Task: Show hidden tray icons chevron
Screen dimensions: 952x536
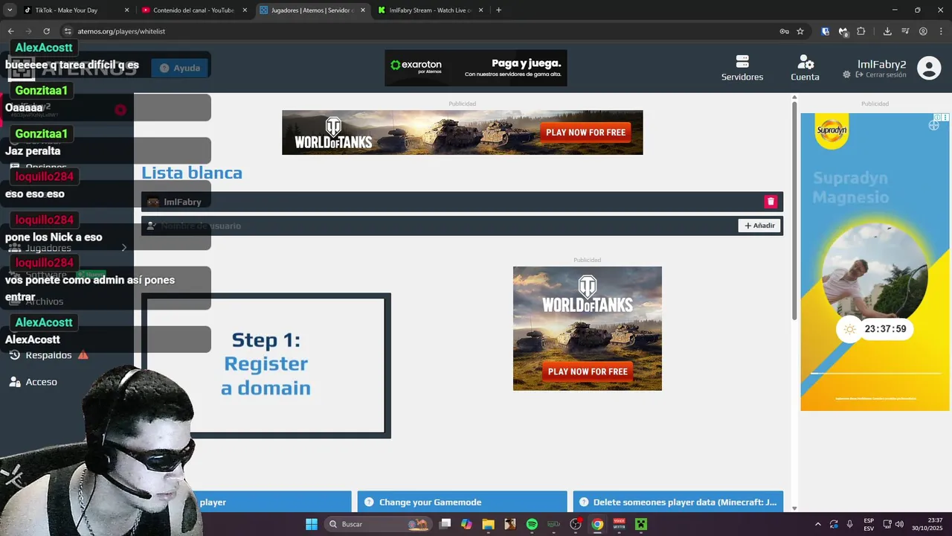Action: point(818,524)
